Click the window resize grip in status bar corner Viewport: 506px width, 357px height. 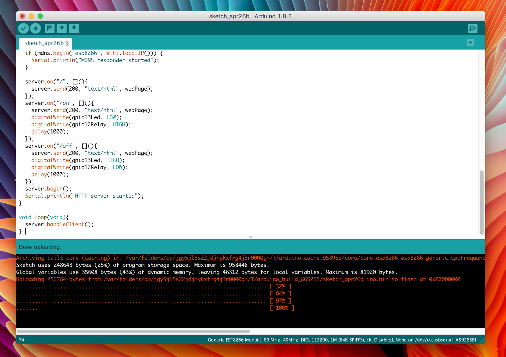(482, 341)
